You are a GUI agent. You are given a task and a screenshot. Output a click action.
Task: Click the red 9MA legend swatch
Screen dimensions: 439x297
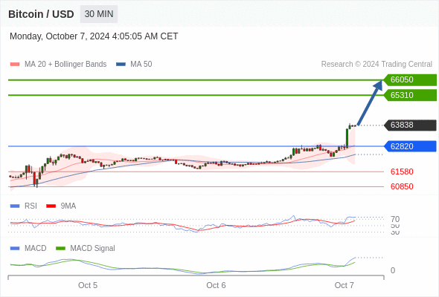pyautogui.click(x=51, y=206)
